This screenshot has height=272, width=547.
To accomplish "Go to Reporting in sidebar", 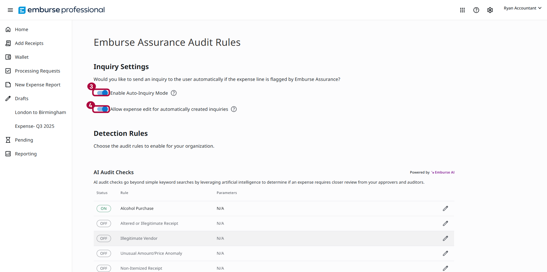I will 26,154.
